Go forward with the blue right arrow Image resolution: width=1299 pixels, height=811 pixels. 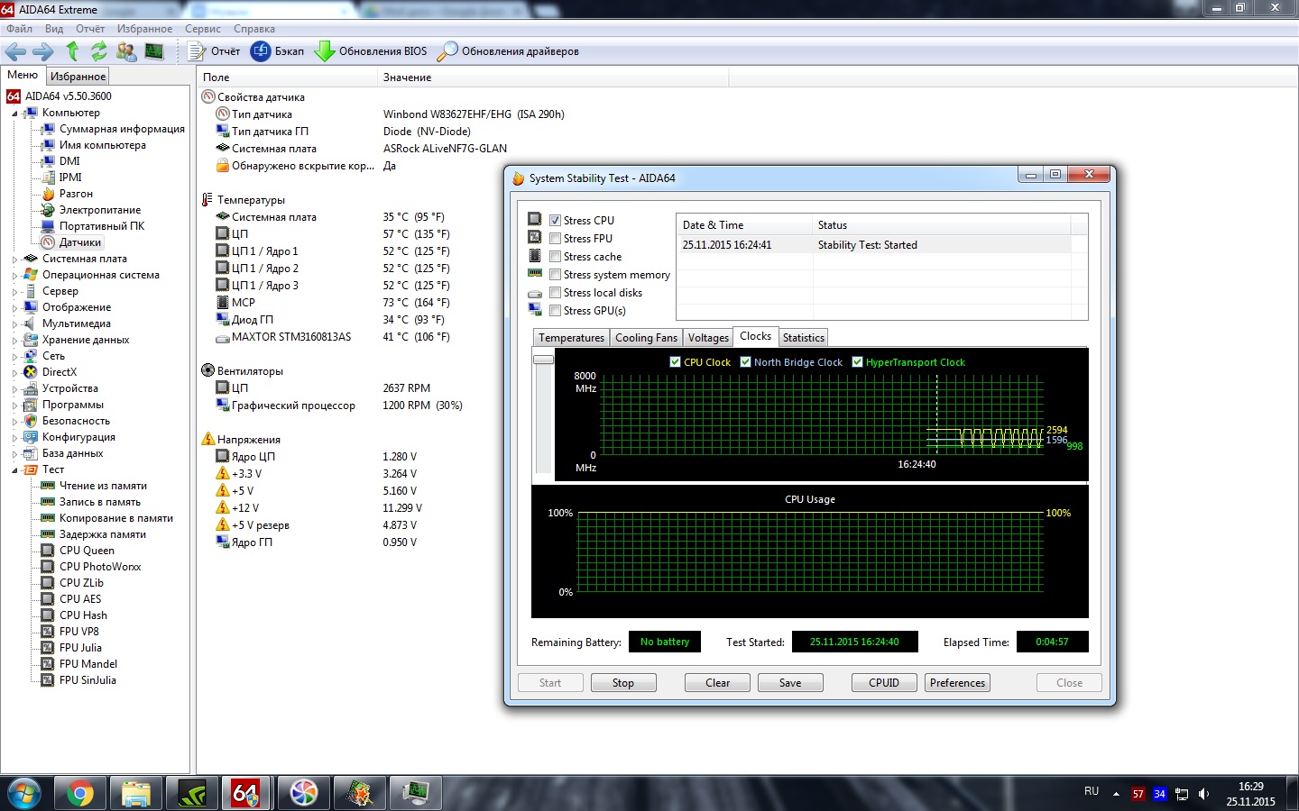pyautogui.click(x=43, y=51)
